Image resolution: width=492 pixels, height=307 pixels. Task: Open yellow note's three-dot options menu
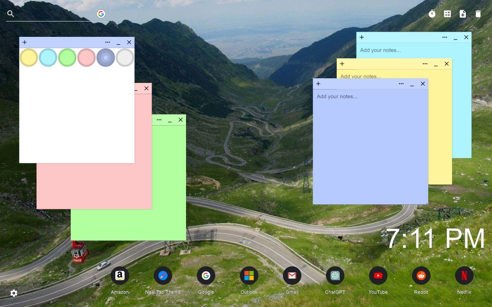425,64
